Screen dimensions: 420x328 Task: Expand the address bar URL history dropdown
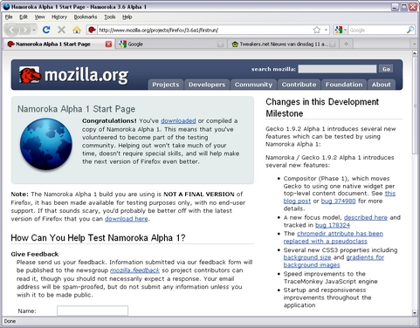pyautogui.click(x=326, y=30)
